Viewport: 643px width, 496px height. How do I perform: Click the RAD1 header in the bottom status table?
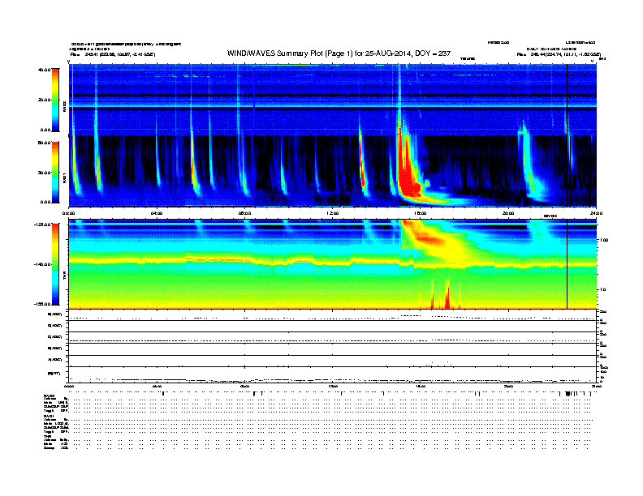[50, 417]
